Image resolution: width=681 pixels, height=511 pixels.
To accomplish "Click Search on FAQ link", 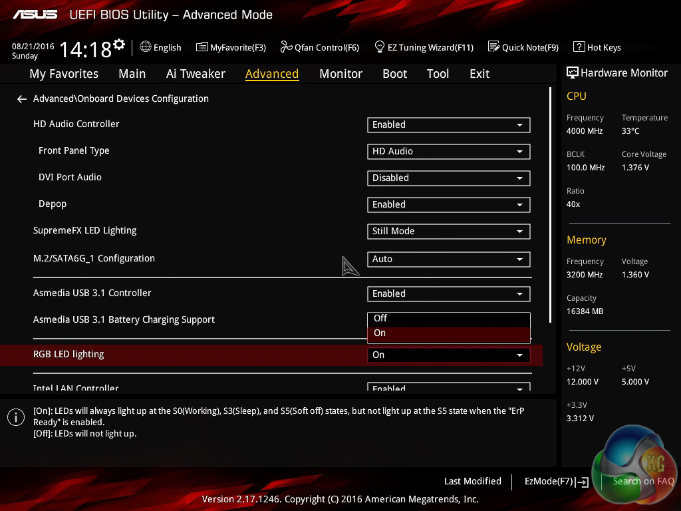I will tap(643, 482).
